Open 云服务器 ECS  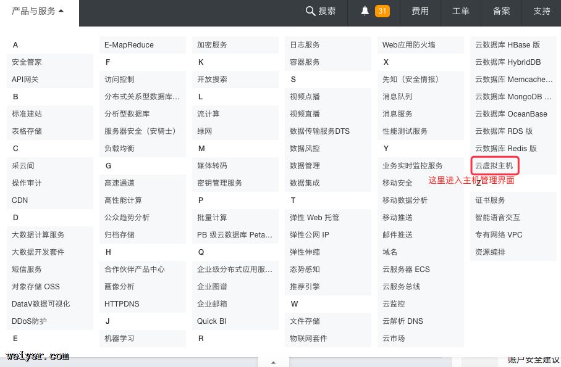click(x=406, y=270)
